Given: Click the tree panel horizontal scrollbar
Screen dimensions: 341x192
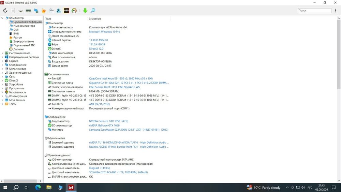Looking at the screenshot, I should tap(20, 181).
